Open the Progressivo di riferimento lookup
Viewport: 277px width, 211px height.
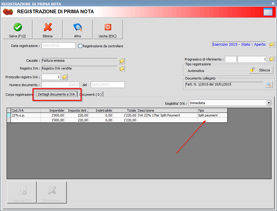pos(272,59)
